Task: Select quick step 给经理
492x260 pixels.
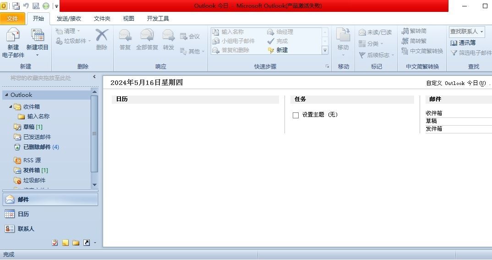Action: [280, 32]
